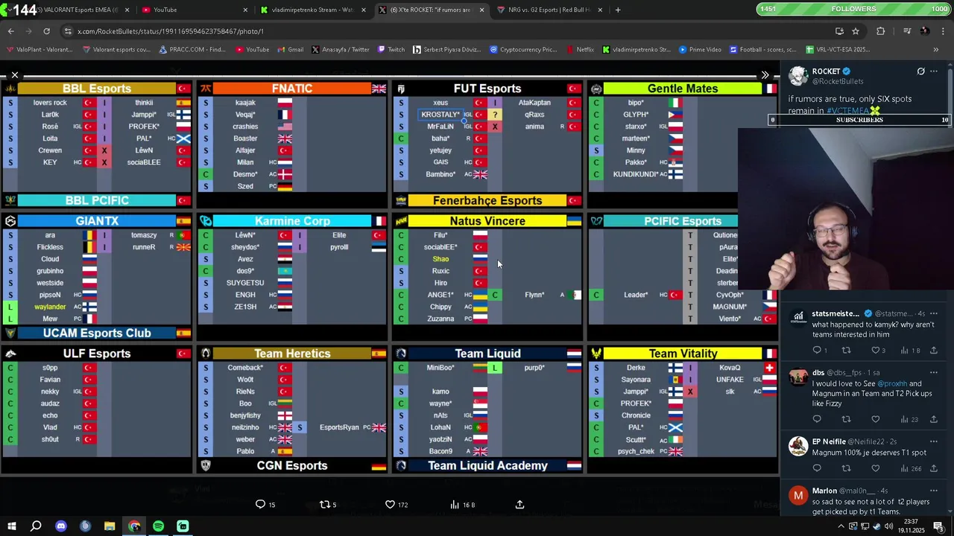The width and height of the screenshot is (954, 536).
Task: Reply to statsmeister's comment
Action: coord(817,350)
